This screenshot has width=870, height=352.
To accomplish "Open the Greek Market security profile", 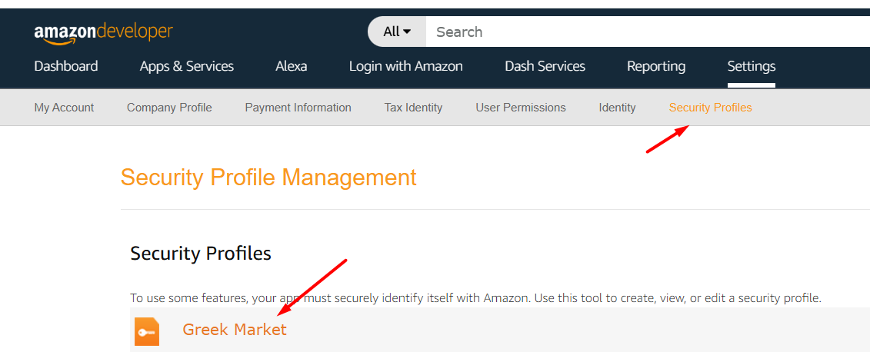I will tap(235, 330).
